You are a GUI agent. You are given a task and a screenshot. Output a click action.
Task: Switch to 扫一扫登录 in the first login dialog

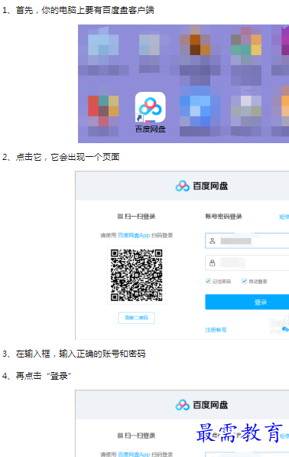pyautogui.click(x=137, y=217)
